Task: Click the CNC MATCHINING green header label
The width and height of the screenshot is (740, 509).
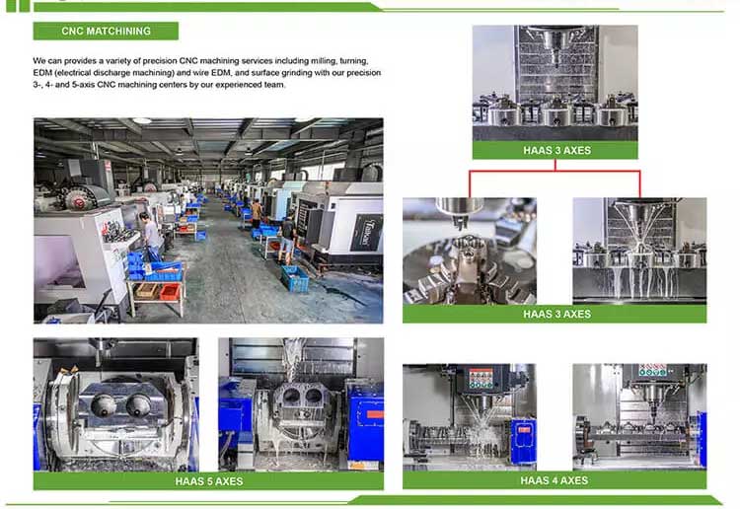Action: pyautogui.click(x=106, y=32)
